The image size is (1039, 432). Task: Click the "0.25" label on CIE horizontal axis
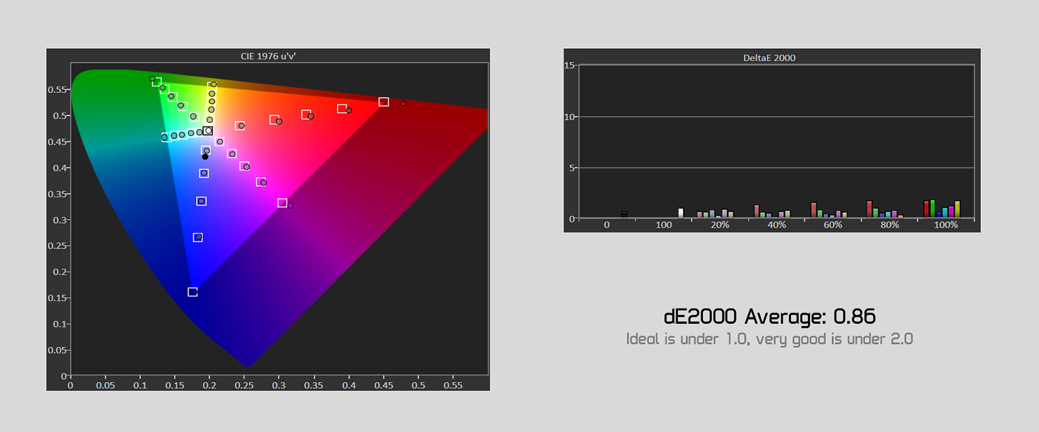[244, 385]
